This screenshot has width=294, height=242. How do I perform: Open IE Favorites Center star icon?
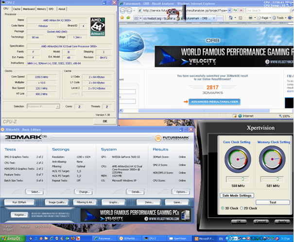[122, 18]
